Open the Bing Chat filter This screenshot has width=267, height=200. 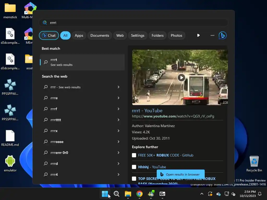(49, 35)
